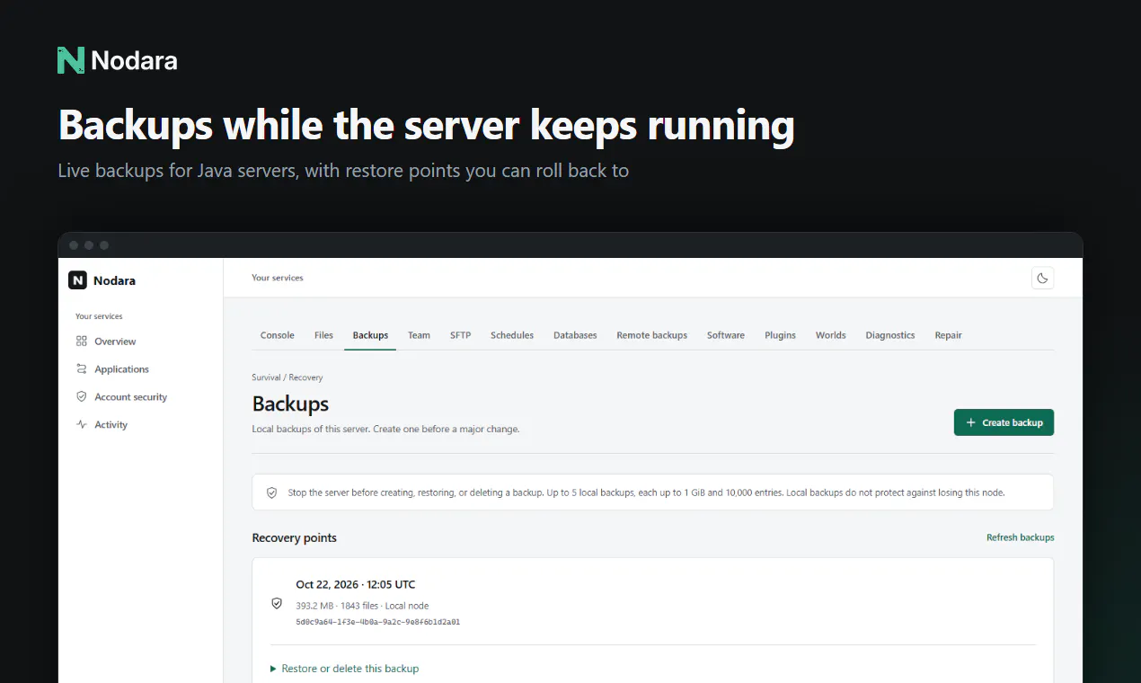Click the 'Oct 22, 2026 · 12:05 UTC' backup title
This screenshot has height=683, width=1141.
(x=356, y=585)
